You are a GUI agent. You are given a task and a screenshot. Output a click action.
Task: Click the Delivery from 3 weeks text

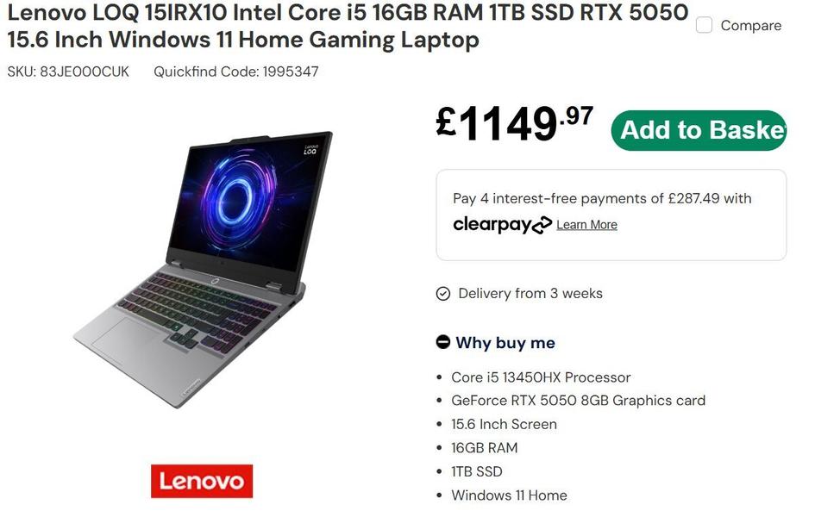[530, 294]
